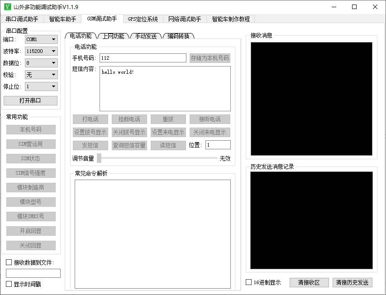Click the SIM状态 button

click(31, 159)
